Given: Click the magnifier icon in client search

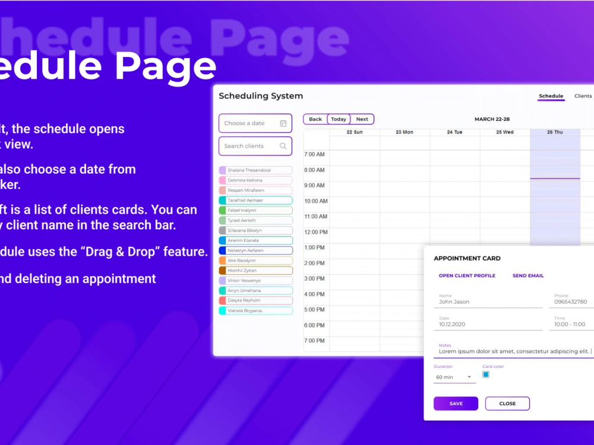Looking at the screenshot, I should [283, 146].
